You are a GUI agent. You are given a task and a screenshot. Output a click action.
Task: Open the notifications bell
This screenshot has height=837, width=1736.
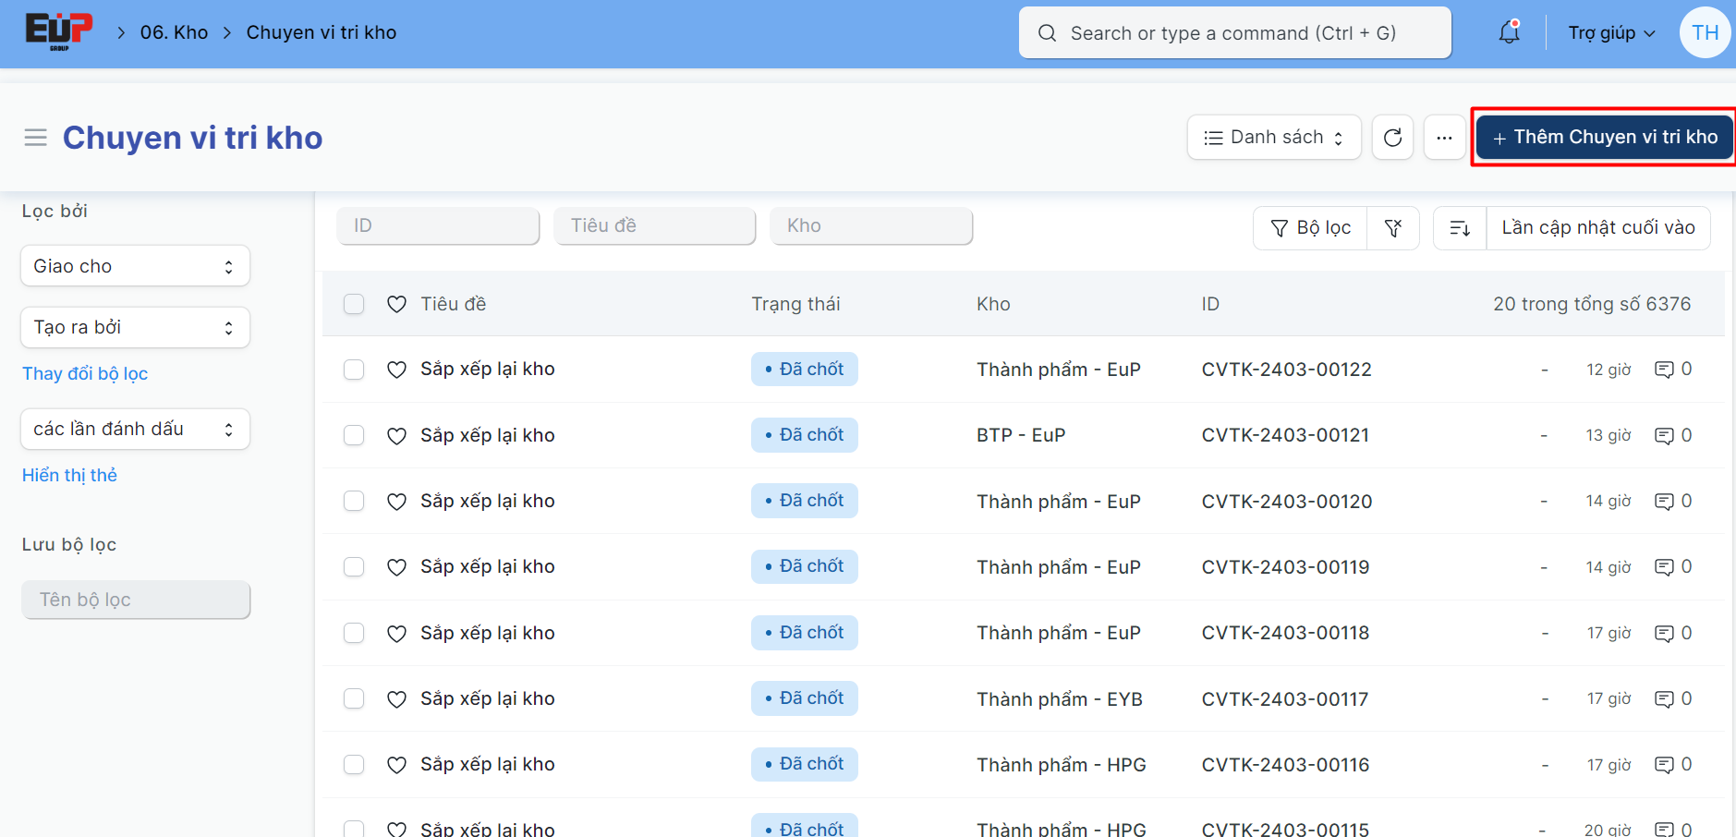click(1509, 32)
